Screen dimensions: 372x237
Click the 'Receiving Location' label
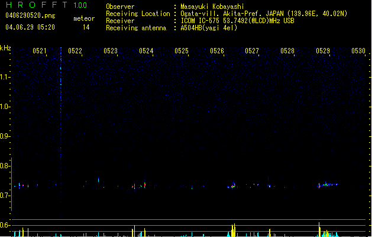point(138,14)
